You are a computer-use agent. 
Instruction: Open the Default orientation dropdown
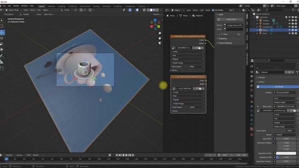coord(27,14)
